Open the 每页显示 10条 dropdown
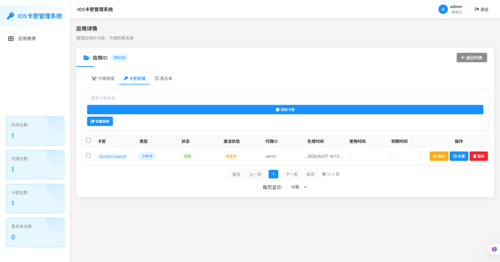 [x=299, y=187]
